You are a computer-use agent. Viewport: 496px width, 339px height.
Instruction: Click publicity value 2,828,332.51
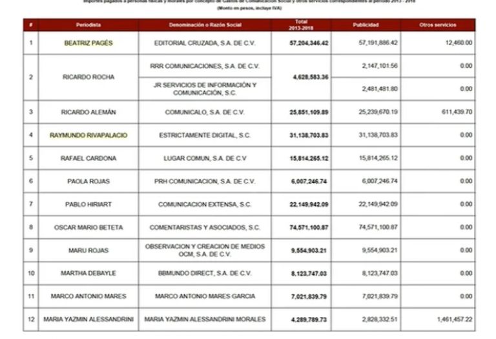point(380,320)
